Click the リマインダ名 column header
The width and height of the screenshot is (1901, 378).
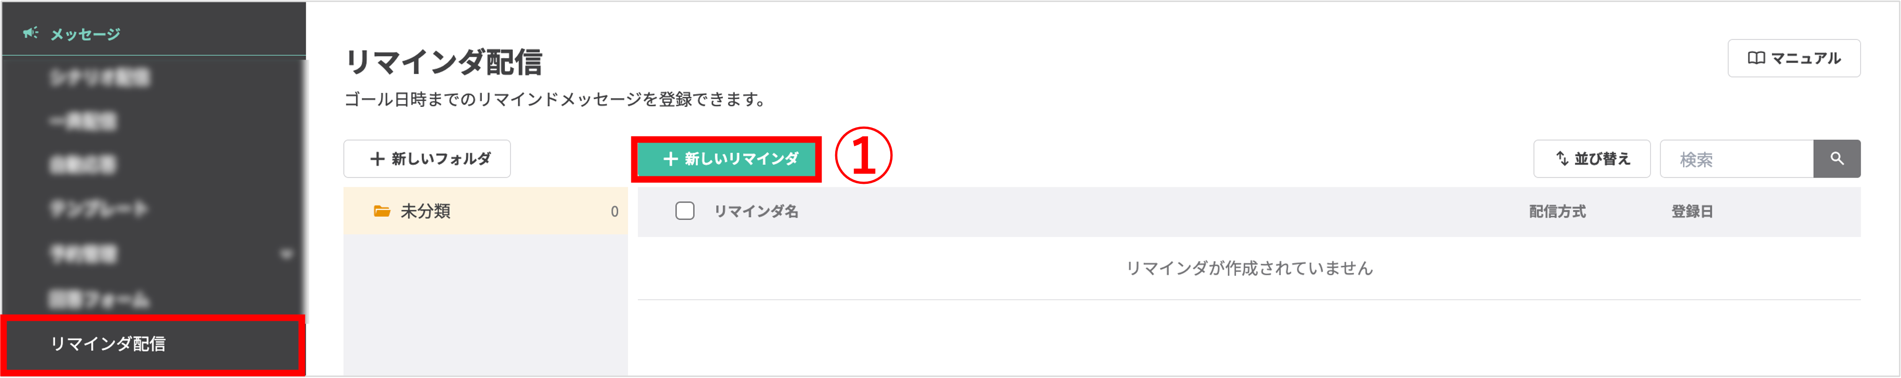pyautogui.click(x=756, y=212)
